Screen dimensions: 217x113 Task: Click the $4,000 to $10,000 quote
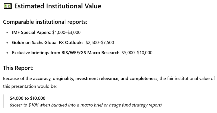tap(27, 98)
